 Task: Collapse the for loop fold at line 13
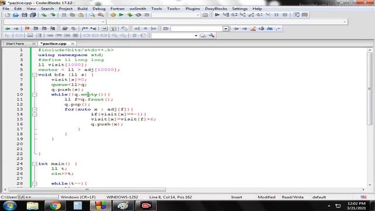point(35,110)
